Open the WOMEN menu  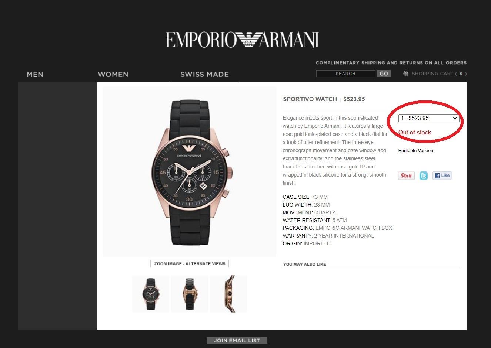click(113, 74)
